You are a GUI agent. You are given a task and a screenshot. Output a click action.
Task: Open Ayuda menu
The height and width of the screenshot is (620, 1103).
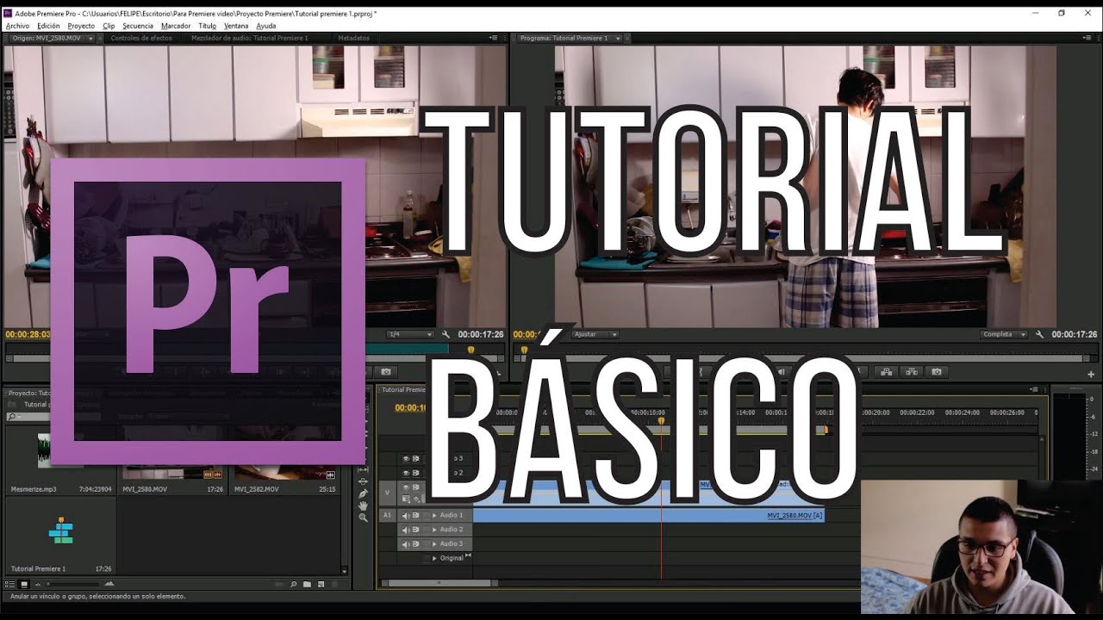pyautogui.click(x=266, y=26)
